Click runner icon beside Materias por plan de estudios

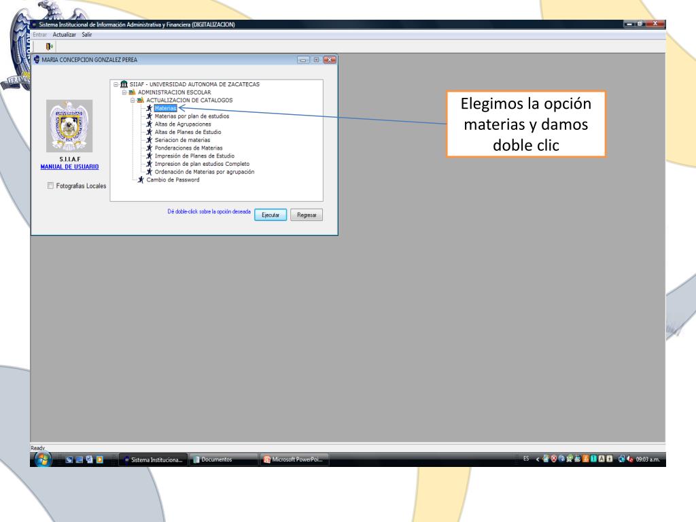[x=149, y=116]
